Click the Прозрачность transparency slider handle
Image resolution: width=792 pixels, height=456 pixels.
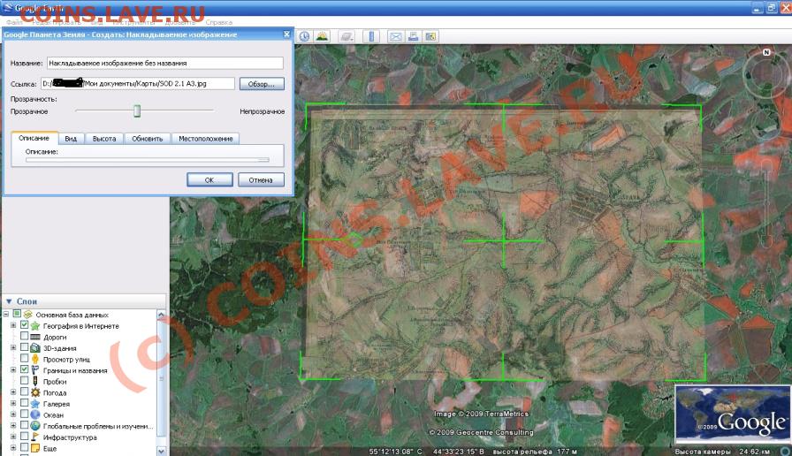[137, 110]
